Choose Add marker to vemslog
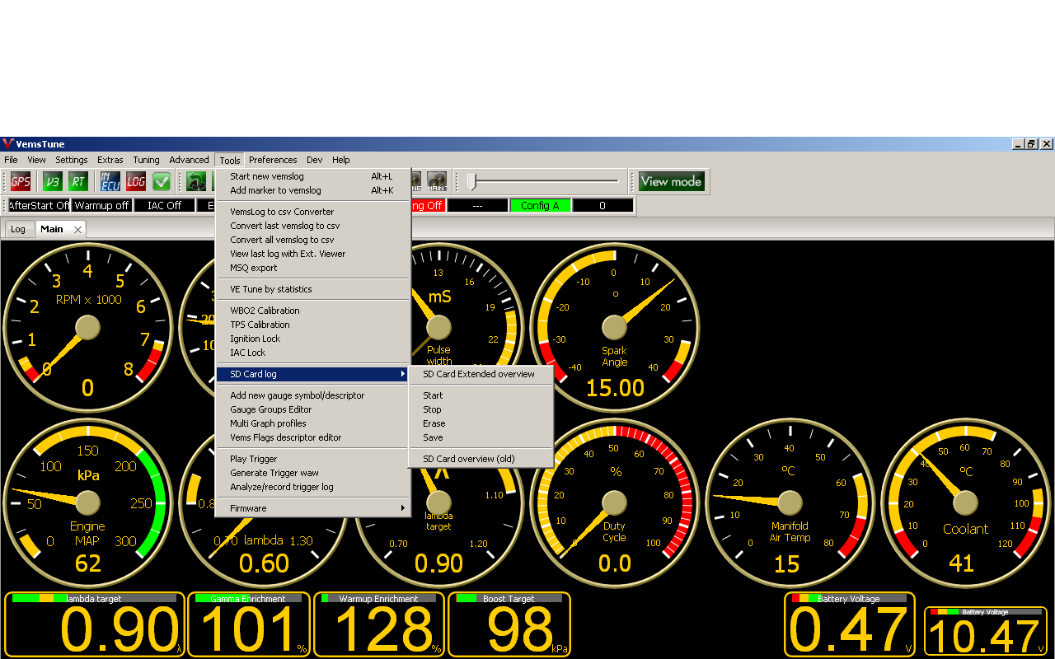The height and width of the screenshot is (659, 1055). [x=313, y=190]
